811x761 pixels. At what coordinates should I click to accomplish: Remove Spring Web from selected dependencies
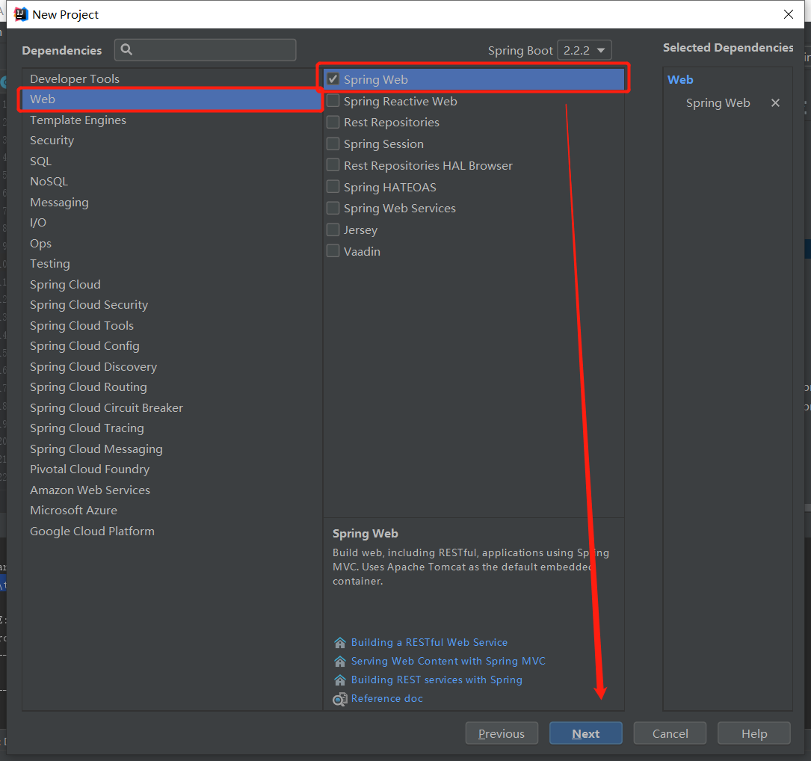(775, 103)
